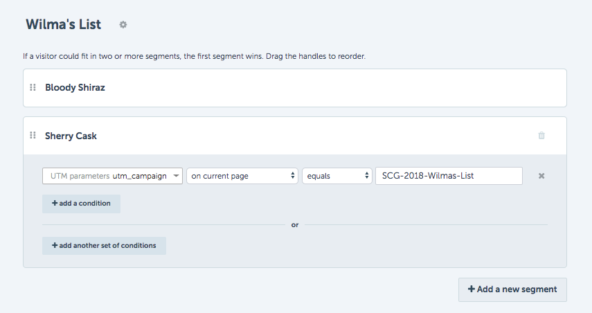Remove the utm_campaign condition with the X

pos(541,176)
